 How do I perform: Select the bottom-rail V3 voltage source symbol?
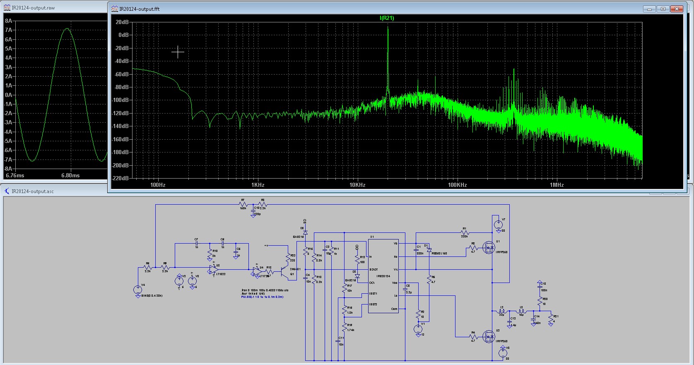pos(502,353)
